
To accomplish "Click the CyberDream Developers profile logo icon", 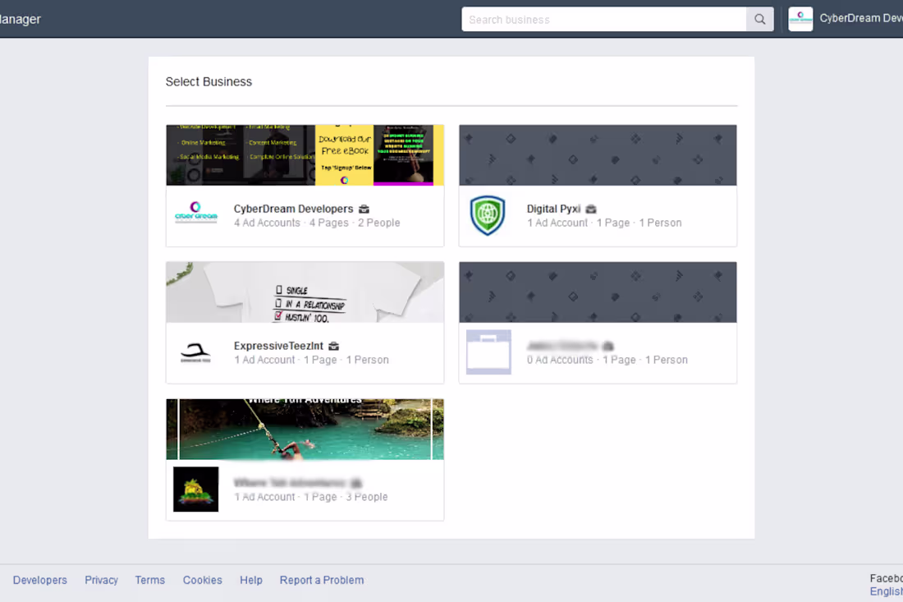I will pyautogui.click(x=195, y=213).
